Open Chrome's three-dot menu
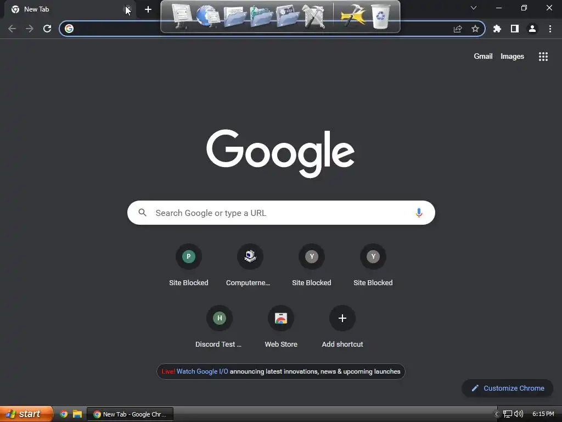The width and height of the screenshot is (562, 422). tap(550, 29)
